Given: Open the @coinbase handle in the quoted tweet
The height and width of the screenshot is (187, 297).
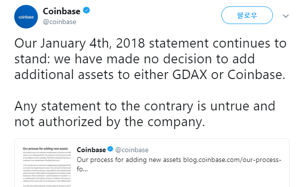Looking at the screenshot, I should tap(132, 150).
